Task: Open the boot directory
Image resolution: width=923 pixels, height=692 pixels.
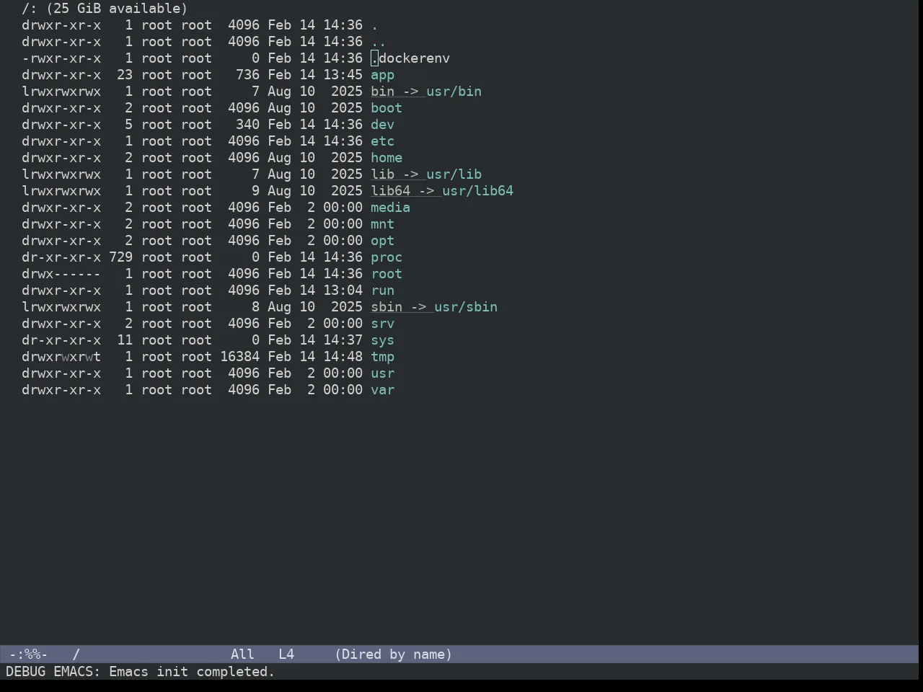Action: coord(387,108)
